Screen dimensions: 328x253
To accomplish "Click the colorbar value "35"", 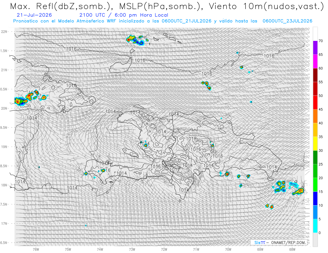I will (x=321, y=137).
